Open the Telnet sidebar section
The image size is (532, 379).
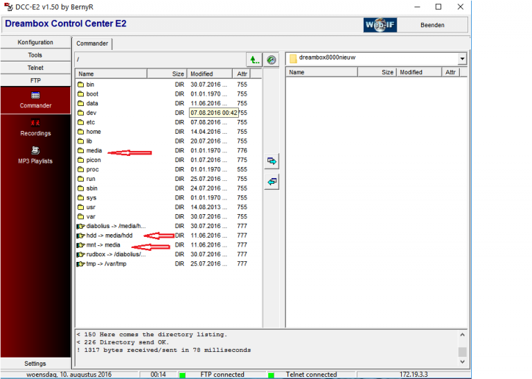[x=35, y=68]
